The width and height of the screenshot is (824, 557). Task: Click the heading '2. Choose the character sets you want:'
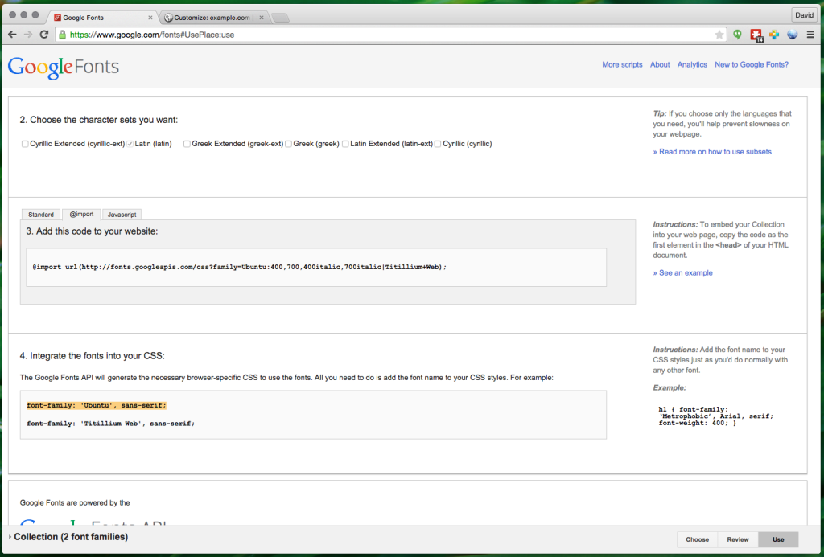coord(99,120)
